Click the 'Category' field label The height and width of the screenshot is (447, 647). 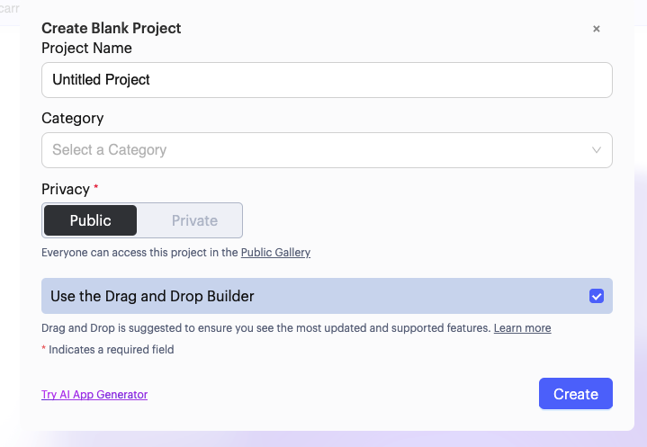72,118
